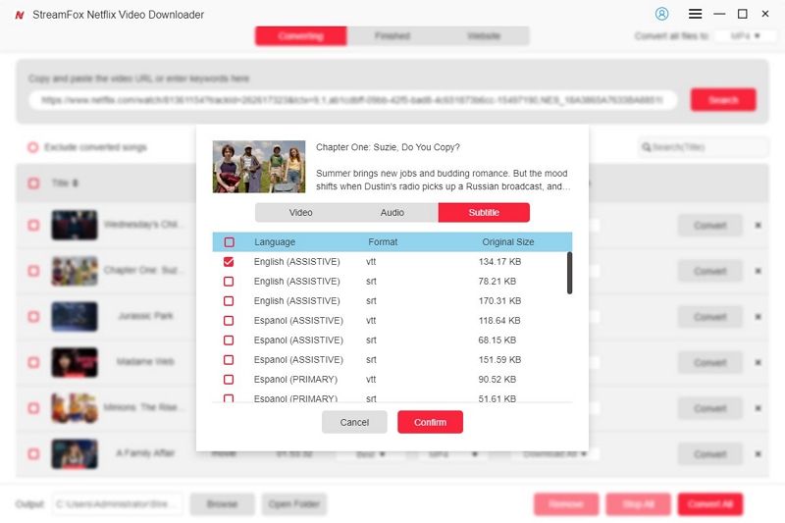
Task: Click Convert All button
Action: click(709, 504)
